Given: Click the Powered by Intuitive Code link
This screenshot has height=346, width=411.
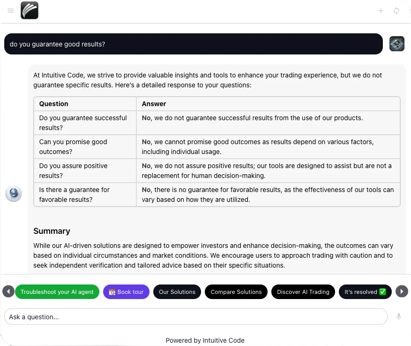Looking at the screenshot, I should pos(205,340).
